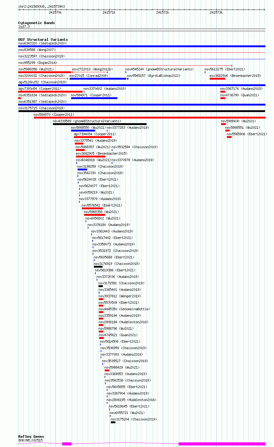Click the large magenta BOK exon at right
Viewport: 274px width, 447px height.
[x=222, y=444]
